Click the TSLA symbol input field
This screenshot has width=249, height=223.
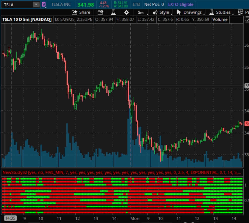point(17,5)
